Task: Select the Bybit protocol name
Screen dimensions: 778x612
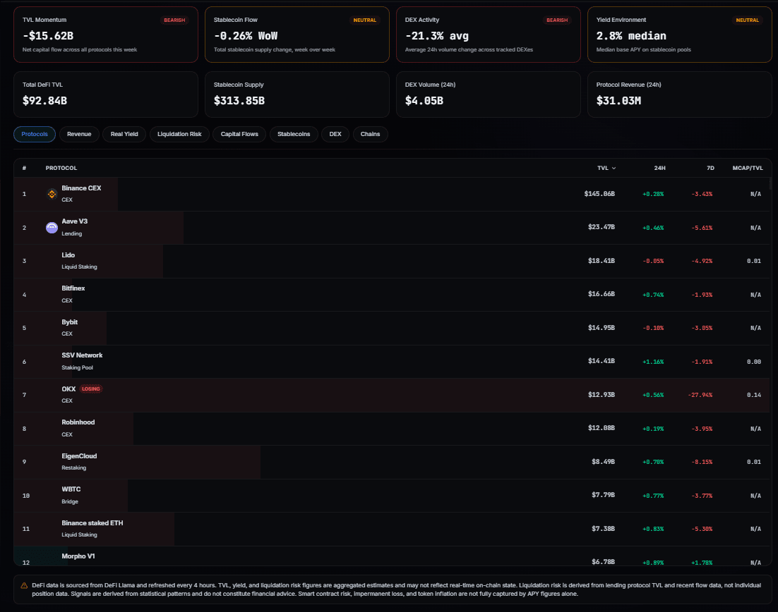Action: (69, 322)
